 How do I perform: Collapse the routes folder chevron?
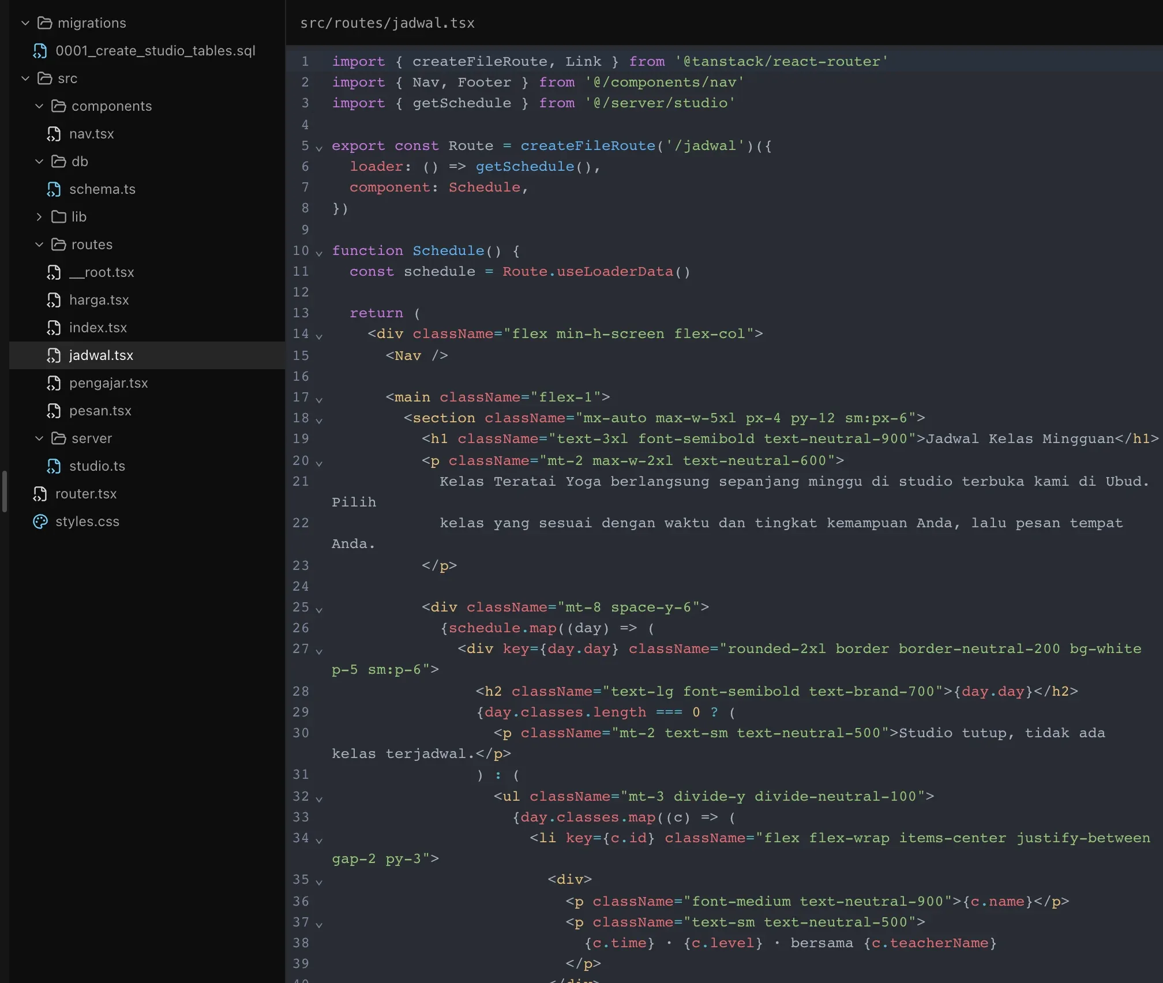coord(39,245)
